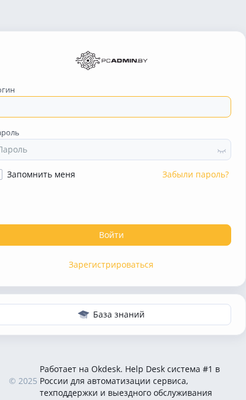Click the Запомнить меня label text
The width and height of the screenshot is (246, 400).
click(x=41, y=174)
